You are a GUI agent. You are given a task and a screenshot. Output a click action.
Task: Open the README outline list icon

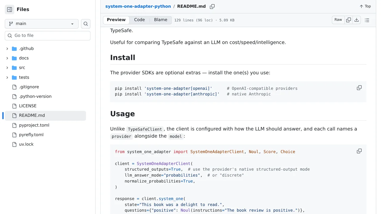tap(367, 20)
